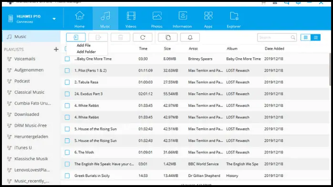
Task: Open the Klassische Musik playlist
Action: pos(31,159)
